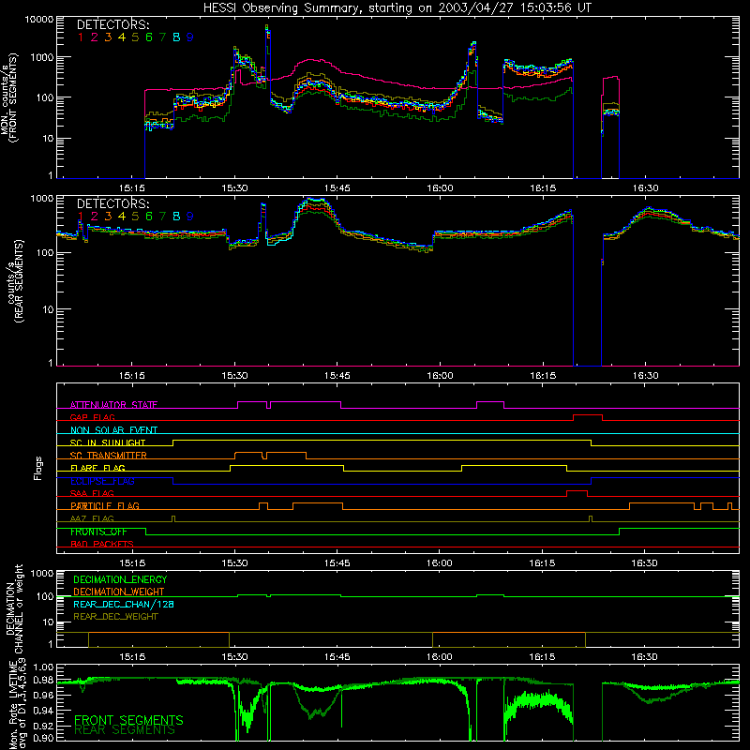Viewport: 750px width, 750px height.
Task: Click the REAR SEGMENTS livetime legend label
Action: [x=125, y=730]
